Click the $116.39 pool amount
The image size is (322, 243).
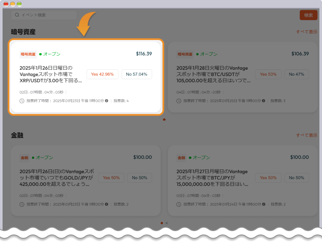[144, 54]
